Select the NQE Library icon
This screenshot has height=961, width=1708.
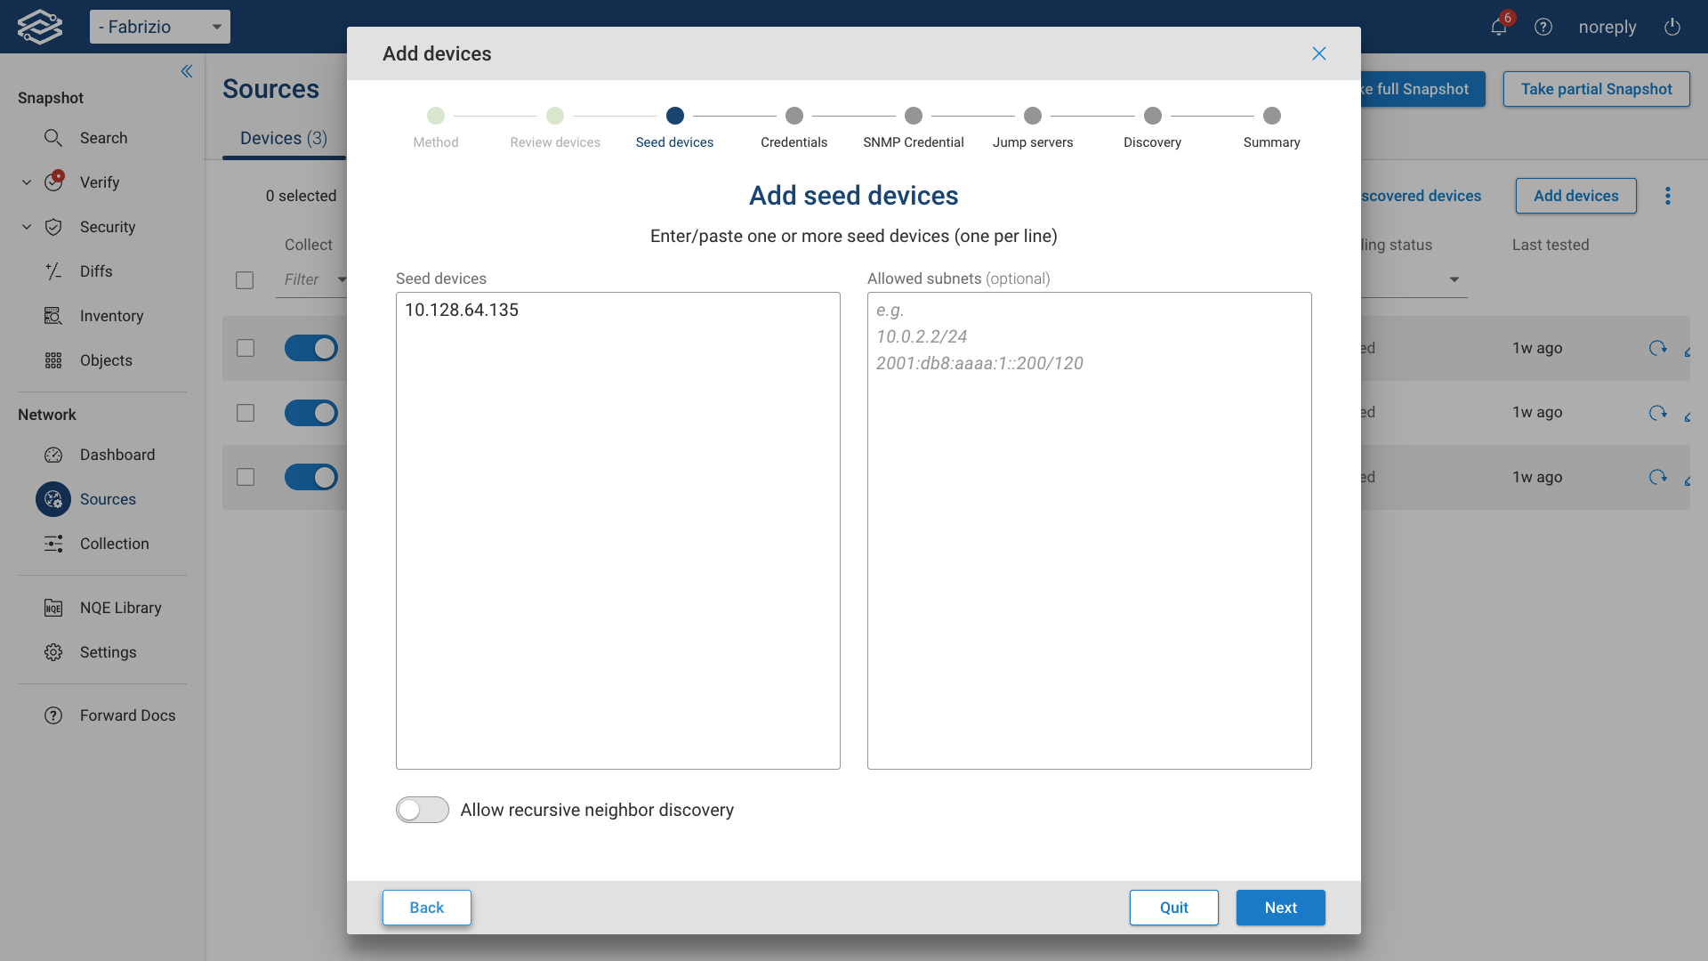point(53,608)
